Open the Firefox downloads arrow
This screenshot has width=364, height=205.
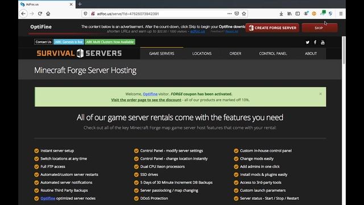[x=281, y=14]
